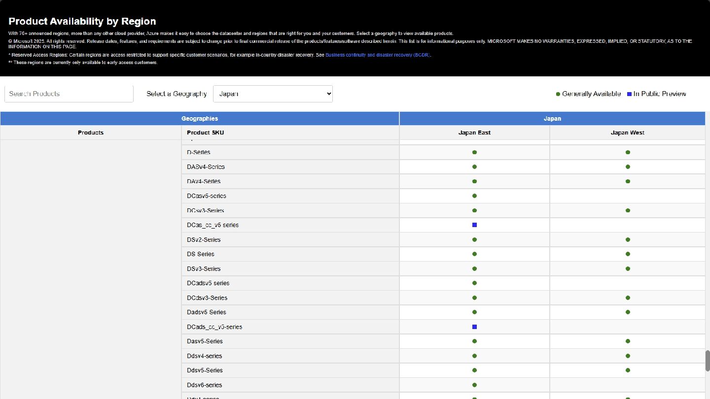Select the Dasv5-Series SKU label
Screen dimensions: 710x399
coord(205,341)
